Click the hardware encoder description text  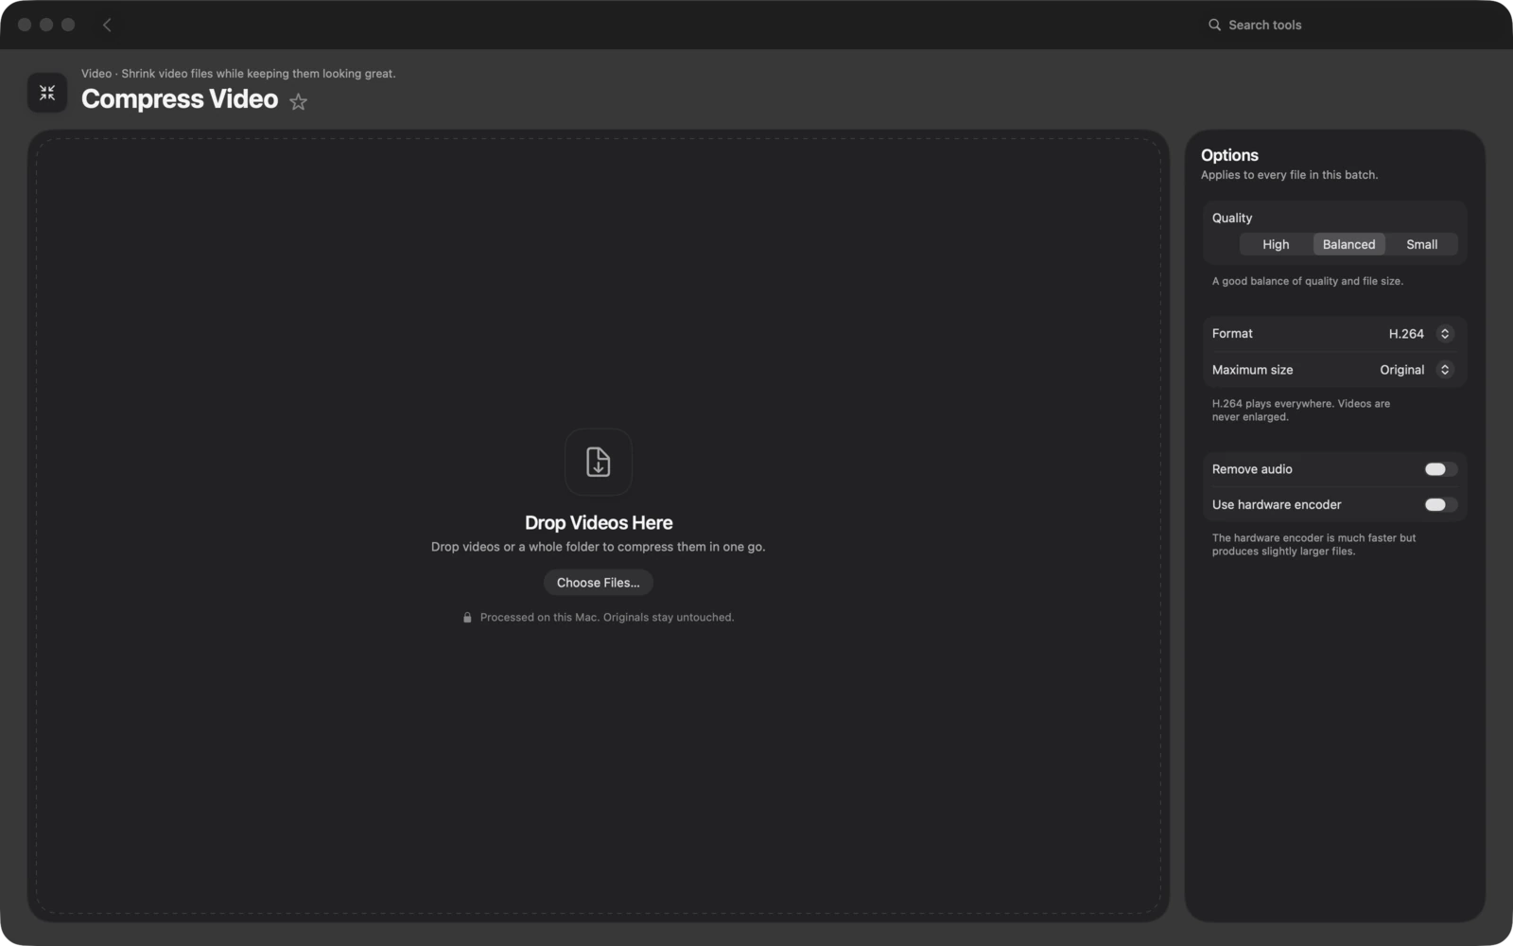click(1314, 545)
